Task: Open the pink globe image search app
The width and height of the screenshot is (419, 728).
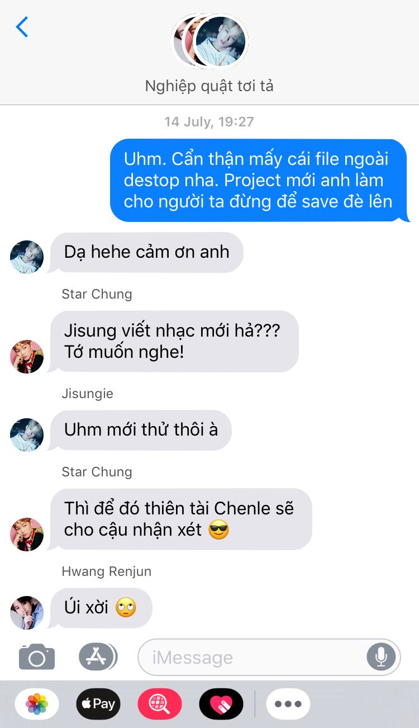Action: [x=160, y=703]
